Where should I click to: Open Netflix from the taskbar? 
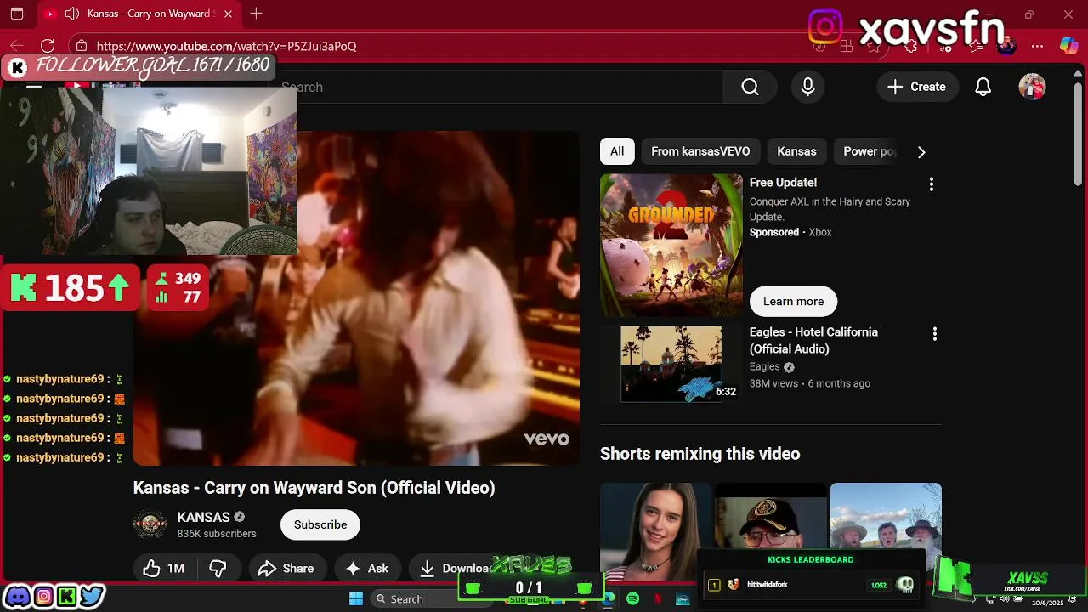tap(658, 599)
